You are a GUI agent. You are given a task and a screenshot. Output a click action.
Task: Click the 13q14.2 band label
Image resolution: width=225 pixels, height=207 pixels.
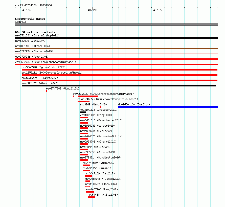click(20, 22)
